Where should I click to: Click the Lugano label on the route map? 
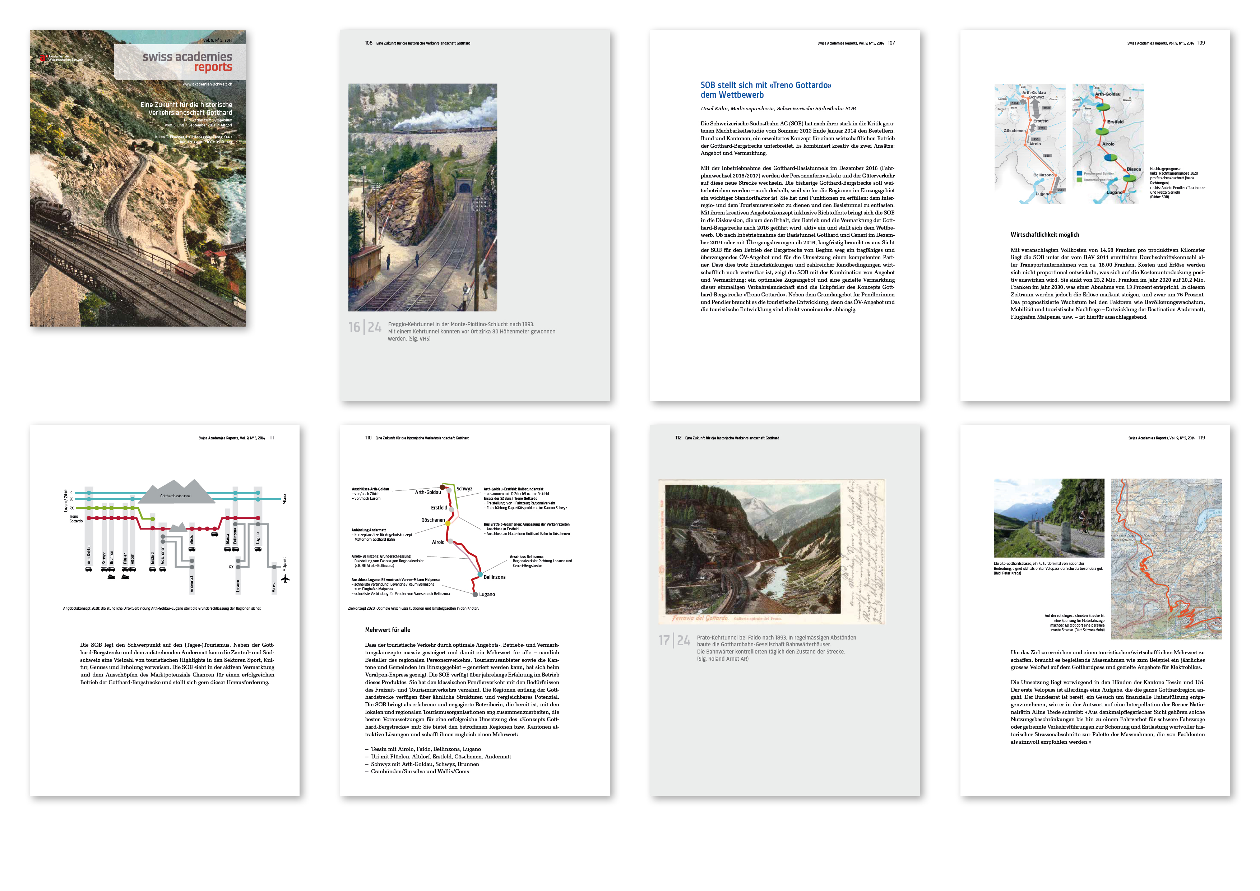pos(487,595)
